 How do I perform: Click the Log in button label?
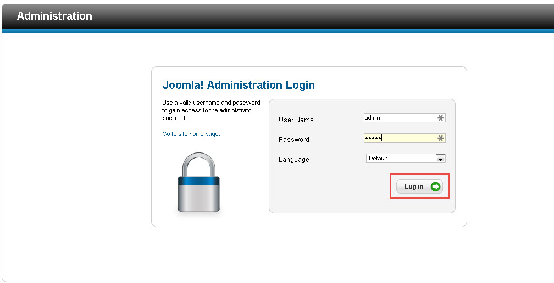414,186
